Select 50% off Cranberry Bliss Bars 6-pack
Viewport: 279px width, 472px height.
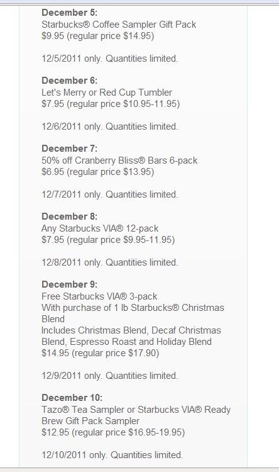[119, 160]
